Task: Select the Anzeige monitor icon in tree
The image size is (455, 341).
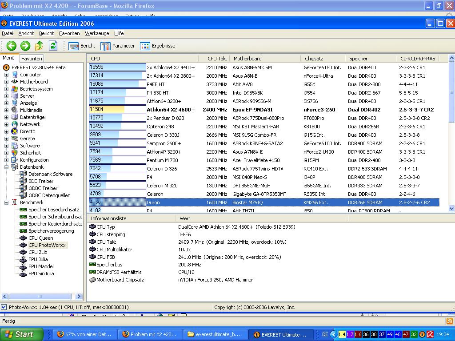Action: (15, 103)
